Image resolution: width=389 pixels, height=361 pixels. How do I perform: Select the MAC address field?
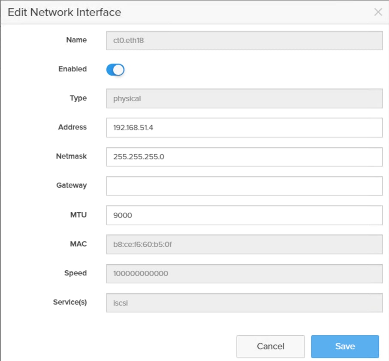coord(244,244)
